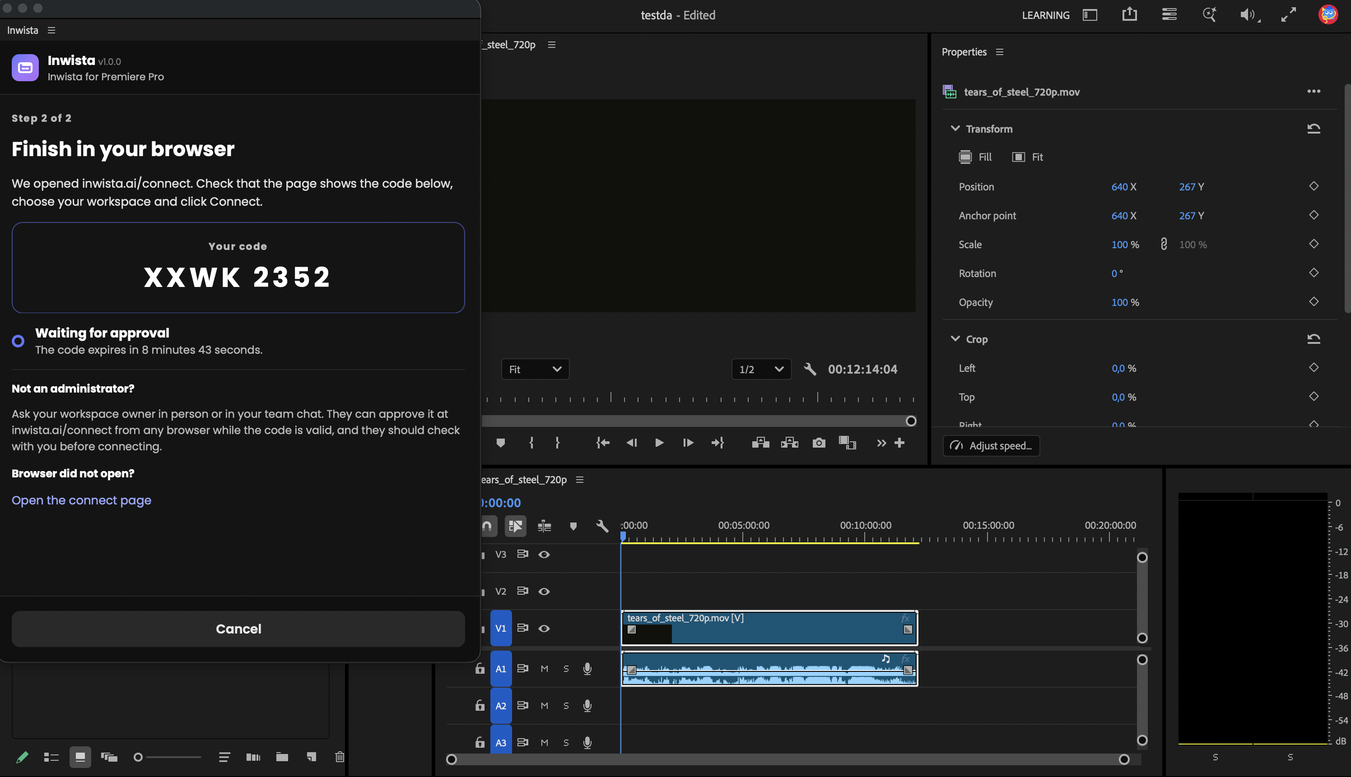This screenshot has width=1351, height=777.
Task: Toggle the Position keyframe diamond
Action: (x=1314, y=186)
